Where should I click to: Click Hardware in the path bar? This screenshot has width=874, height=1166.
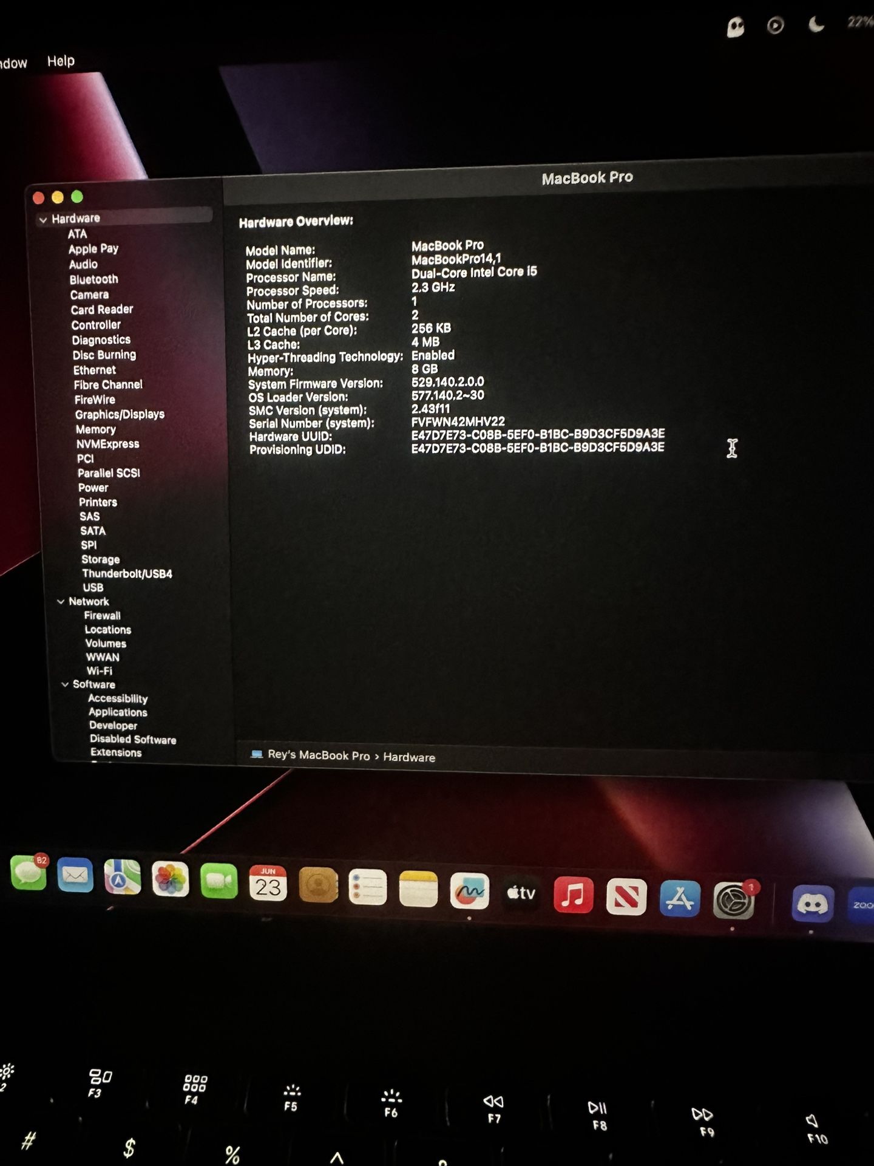[x=409, y=757]
